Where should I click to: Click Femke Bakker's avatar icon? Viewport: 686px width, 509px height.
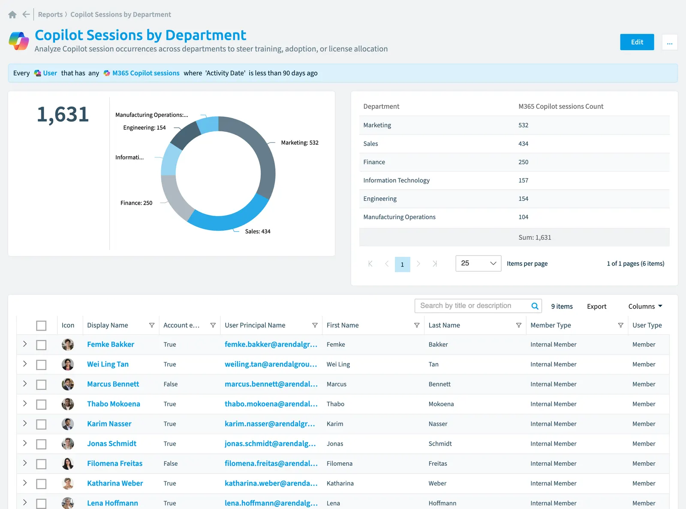(x=68, y=345)
